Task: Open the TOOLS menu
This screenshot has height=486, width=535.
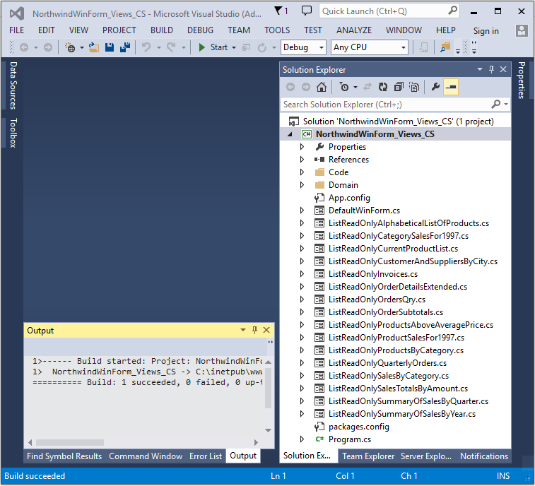Action: pos(277,30)
